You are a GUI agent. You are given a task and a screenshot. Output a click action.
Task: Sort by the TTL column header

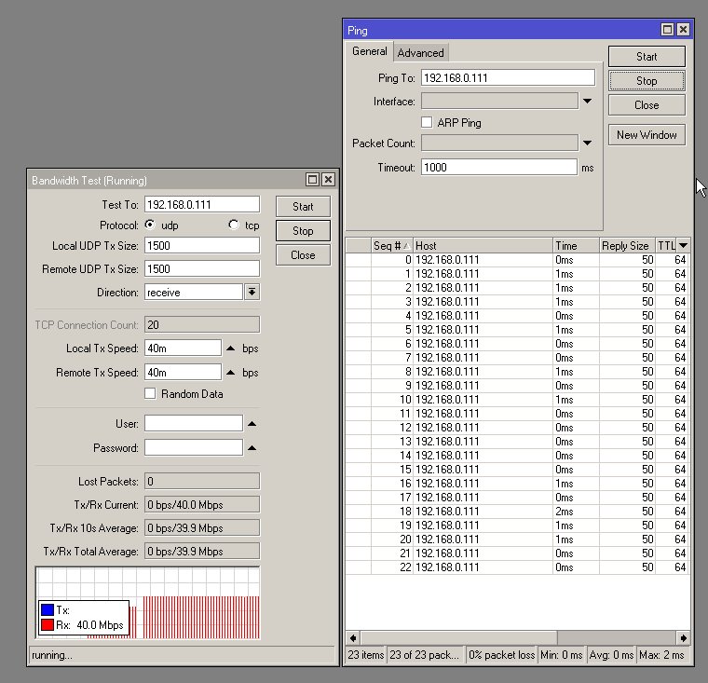click(666, 246)
